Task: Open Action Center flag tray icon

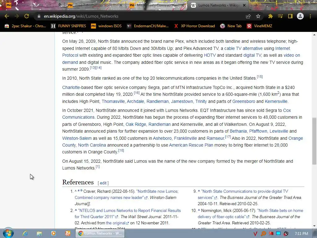Action: (271, 234)
